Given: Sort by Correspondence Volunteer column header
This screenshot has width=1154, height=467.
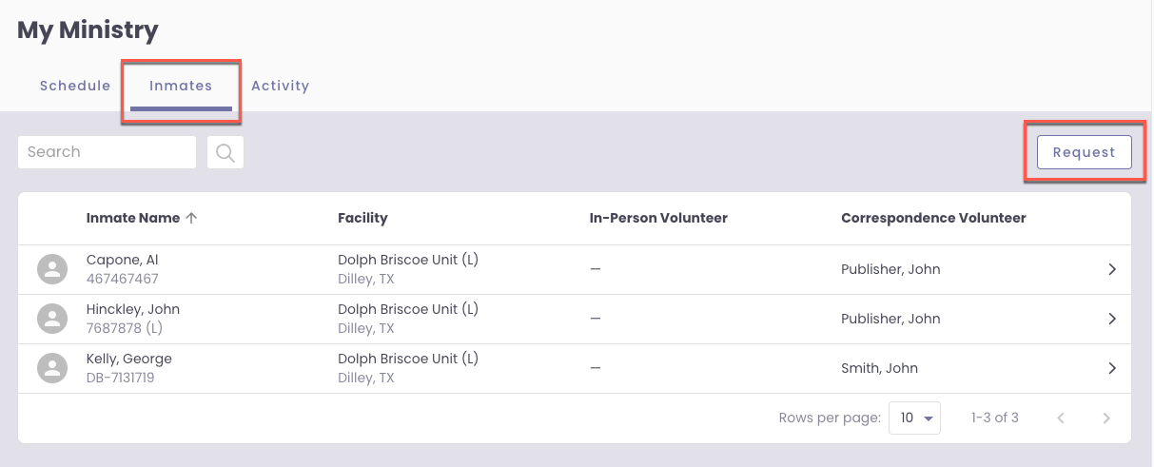Looking at the screenshot, I should tap(933, 218).
